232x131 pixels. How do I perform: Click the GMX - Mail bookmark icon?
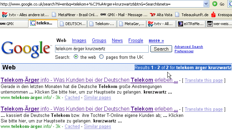point(103,14)
